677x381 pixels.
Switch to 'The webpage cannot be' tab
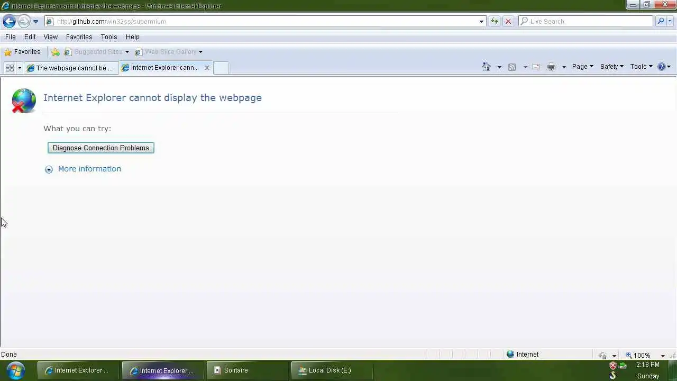coord(71,68)
